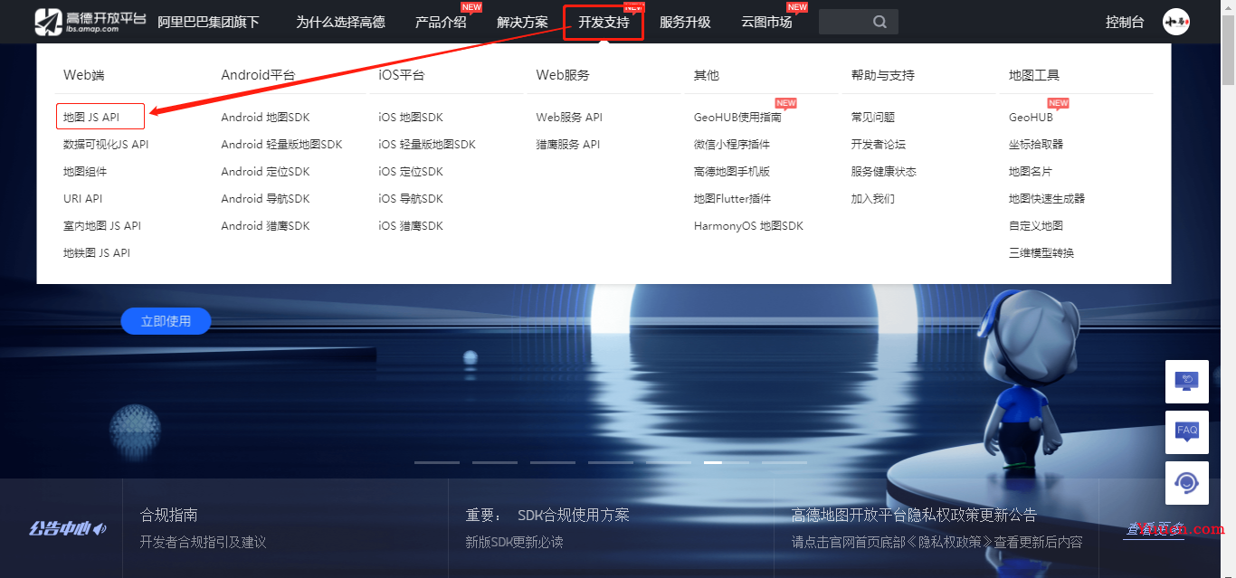Open 高德地图手机版 link

(x=732, y=172)
